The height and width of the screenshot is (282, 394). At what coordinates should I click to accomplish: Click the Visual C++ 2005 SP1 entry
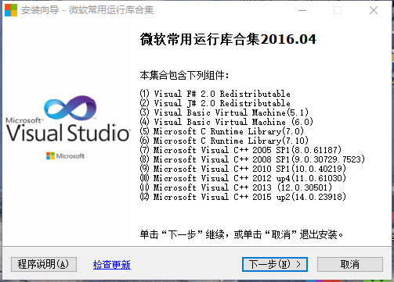pos(240,150)
